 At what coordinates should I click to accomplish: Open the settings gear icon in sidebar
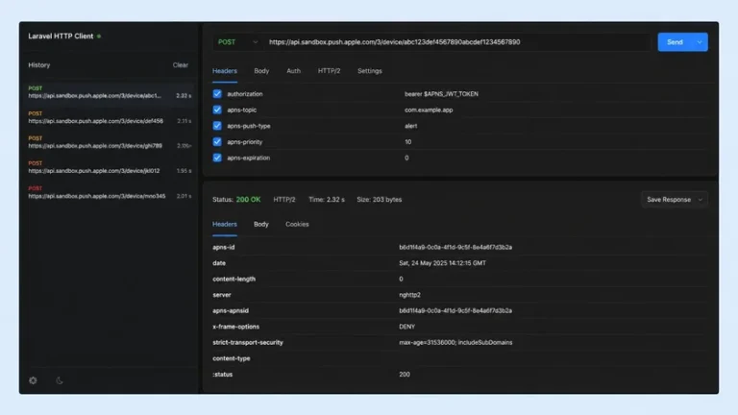[33, 380]
